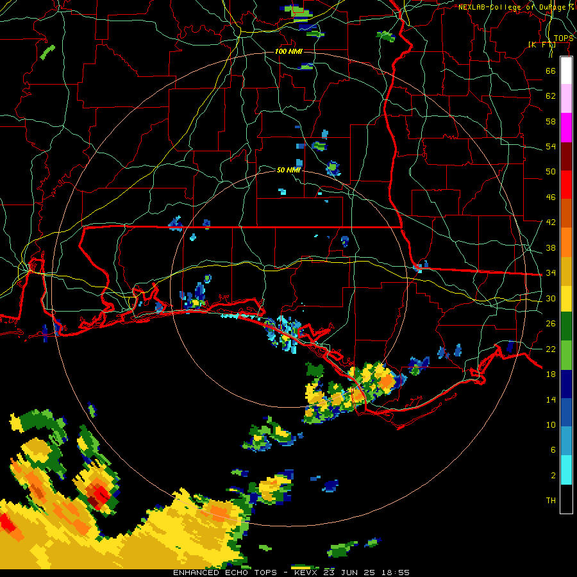The width and height of the screenshot is (577, 577).
Task: Click the "TH" legend label
Action: 551,501
